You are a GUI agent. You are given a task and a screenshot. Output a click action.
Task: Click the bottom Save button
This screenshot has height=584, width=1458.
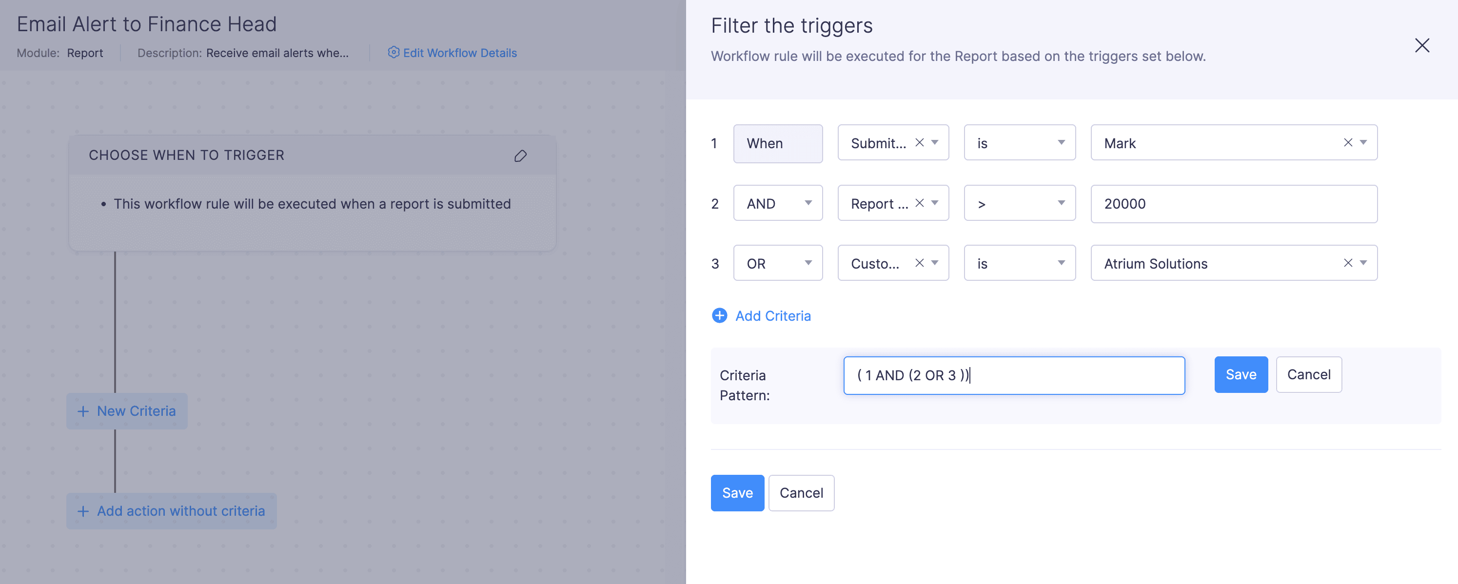[x=737, y=493]
